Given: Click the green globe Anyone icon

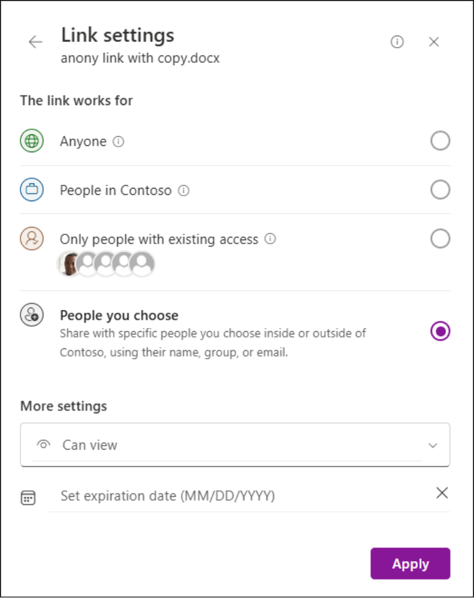Looking at the screenshot, I should (x=32, y=141).
